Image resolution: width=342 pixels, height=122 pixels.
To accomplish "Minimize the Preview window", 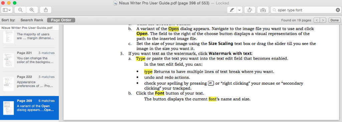I will (9, 3).
